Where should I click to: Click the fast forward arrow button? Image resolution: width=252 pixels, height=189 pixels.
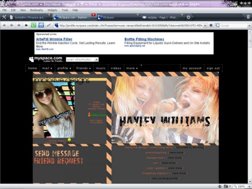[x=26, y=25]
